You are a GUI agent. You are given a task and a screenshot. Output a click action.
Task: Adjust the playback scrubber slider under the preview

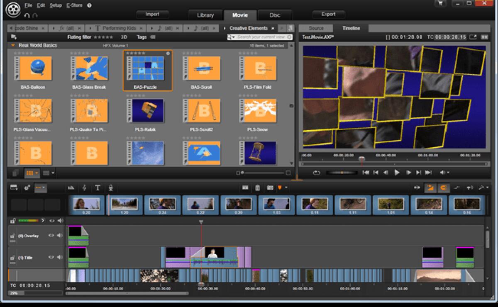342,172
